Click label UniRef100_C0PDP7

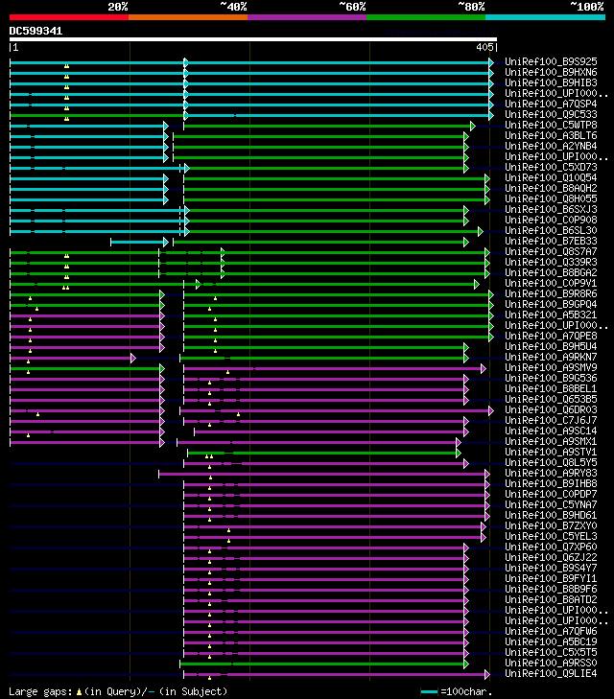(x=551, y=495)
